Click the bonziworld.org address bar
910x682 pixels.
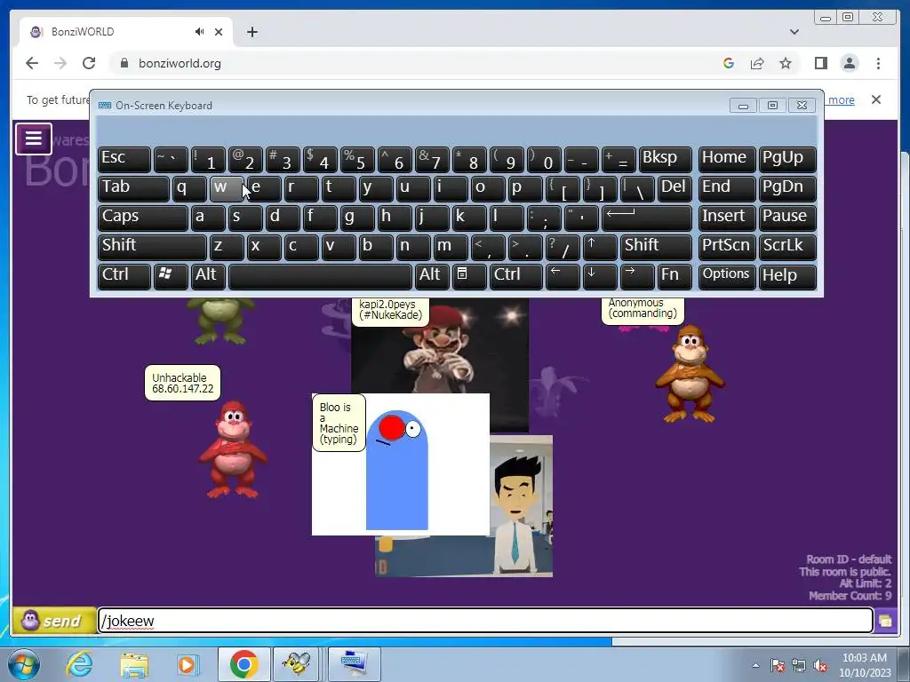coord(412,63)
